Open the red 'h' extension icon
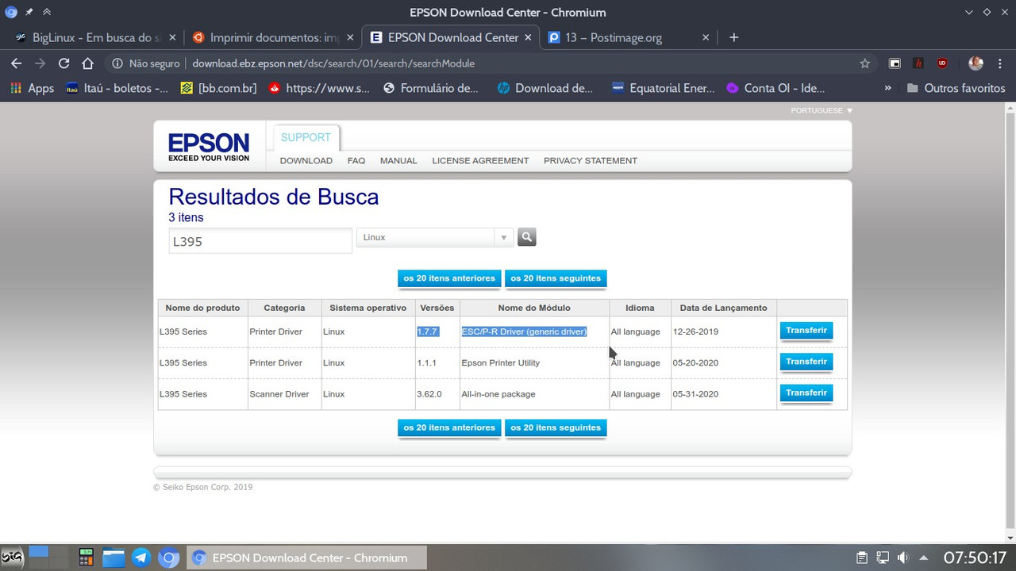 tap(918, 63)
